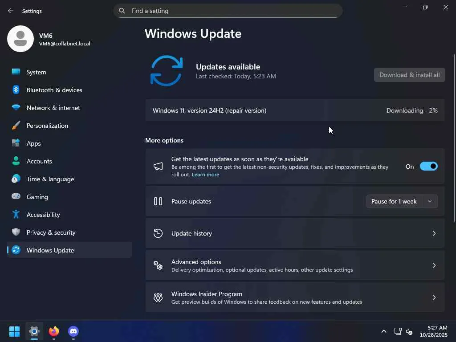Click the muted volume tray icon
The image size is (456, 342).
point(409,331)
